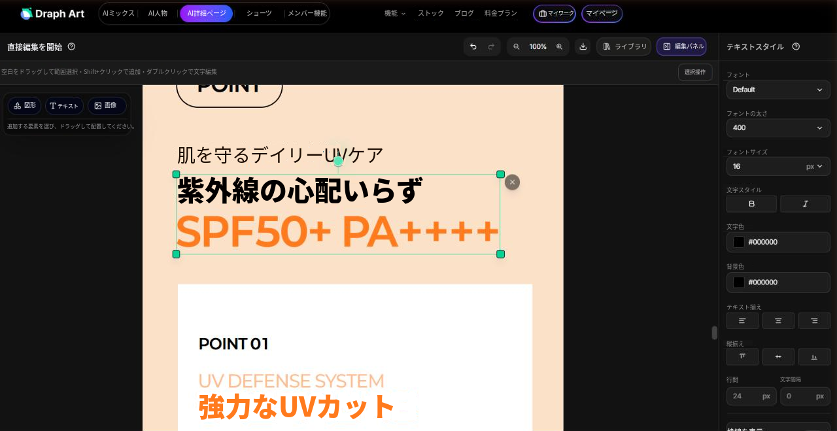Toggle italic text style
The image size is (837, 431).
[805, 203]
